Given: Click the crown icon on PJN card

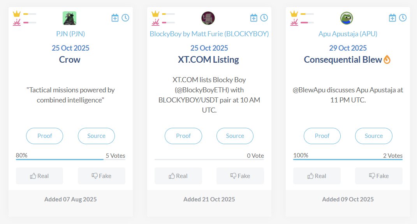Looking at the screenshot, I should [16, 14].
